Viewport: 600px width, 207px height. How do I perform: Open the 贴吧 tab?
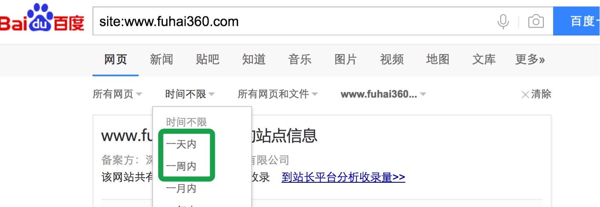(x=208, y=60)
